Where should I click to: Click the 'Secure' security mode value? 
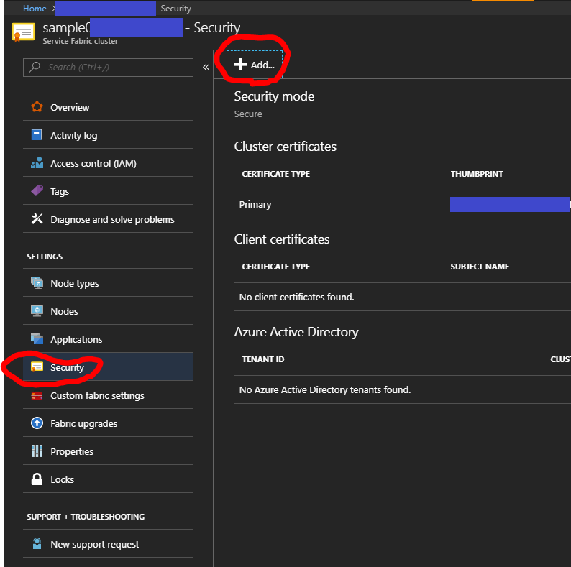pyautogui.click(x=248, y=114)
